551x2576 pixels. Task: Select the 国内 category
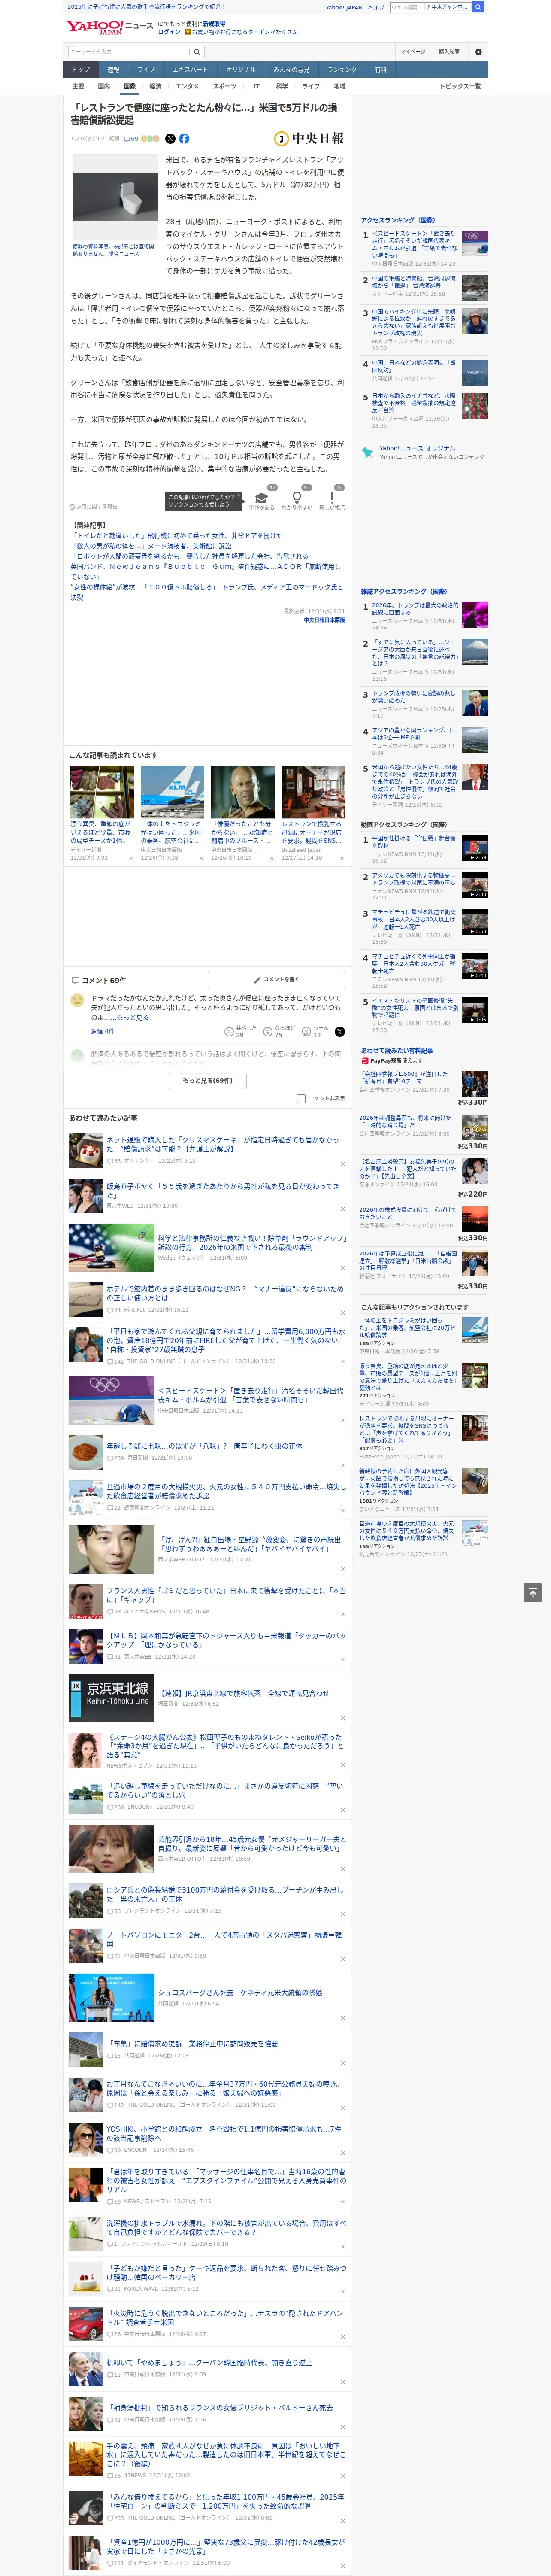[x=104, y=86]
